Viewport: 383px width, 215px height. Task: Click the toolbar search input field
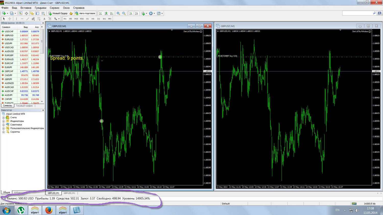(x=357, y=13)
